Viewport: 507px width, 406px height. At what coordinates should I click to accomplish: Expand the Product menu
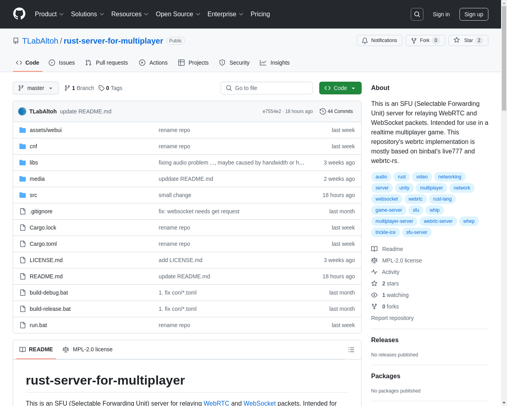point(49,14)
